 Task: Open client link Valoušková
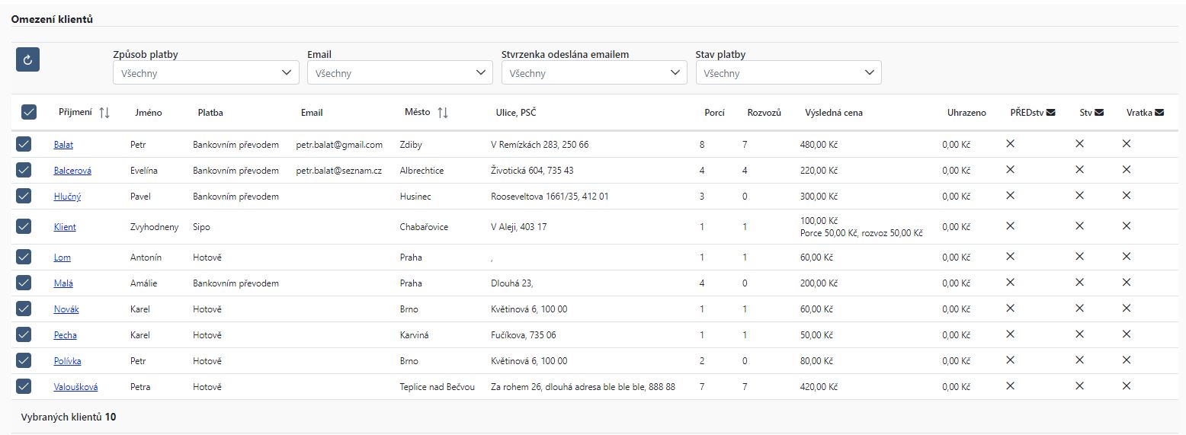point(75,387)
